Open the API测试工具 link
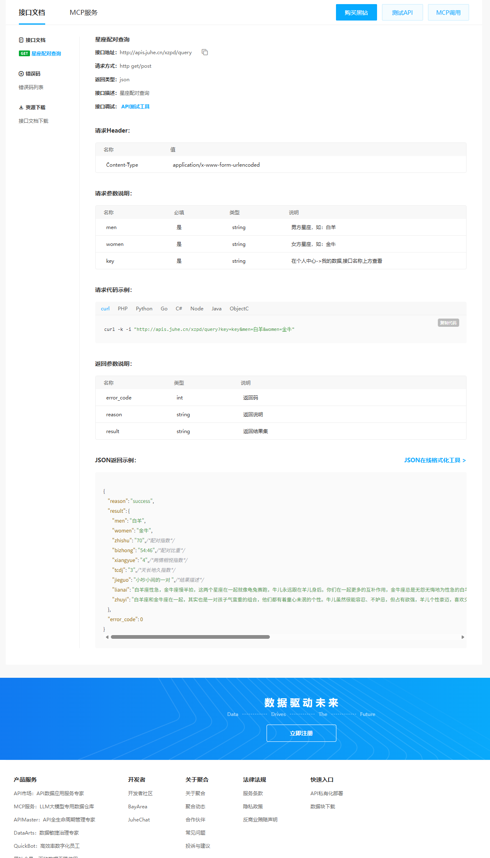 pos(135,107)
